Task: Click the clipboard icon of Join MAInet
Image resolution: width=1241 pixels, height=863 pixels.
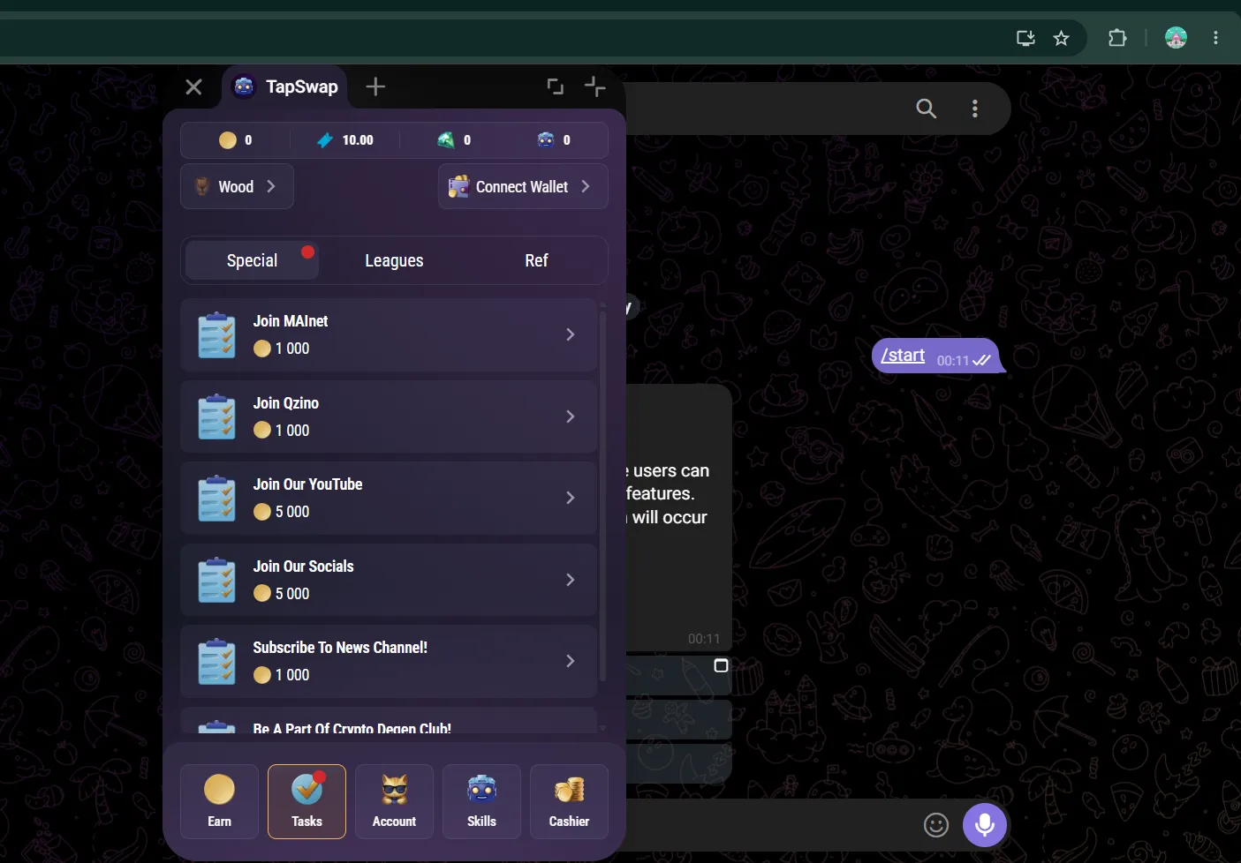Action: point(217,335)
